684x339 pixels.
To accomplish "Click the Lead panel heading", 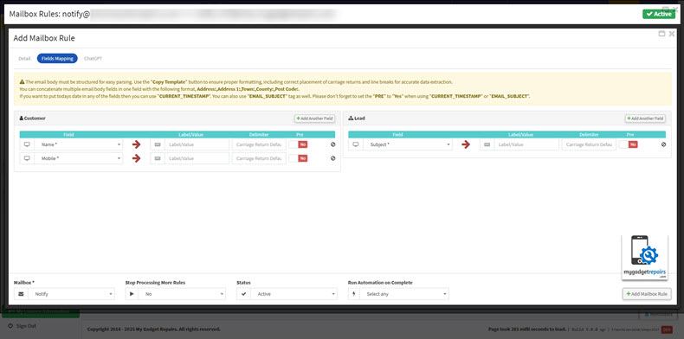I will pos(357,118).
